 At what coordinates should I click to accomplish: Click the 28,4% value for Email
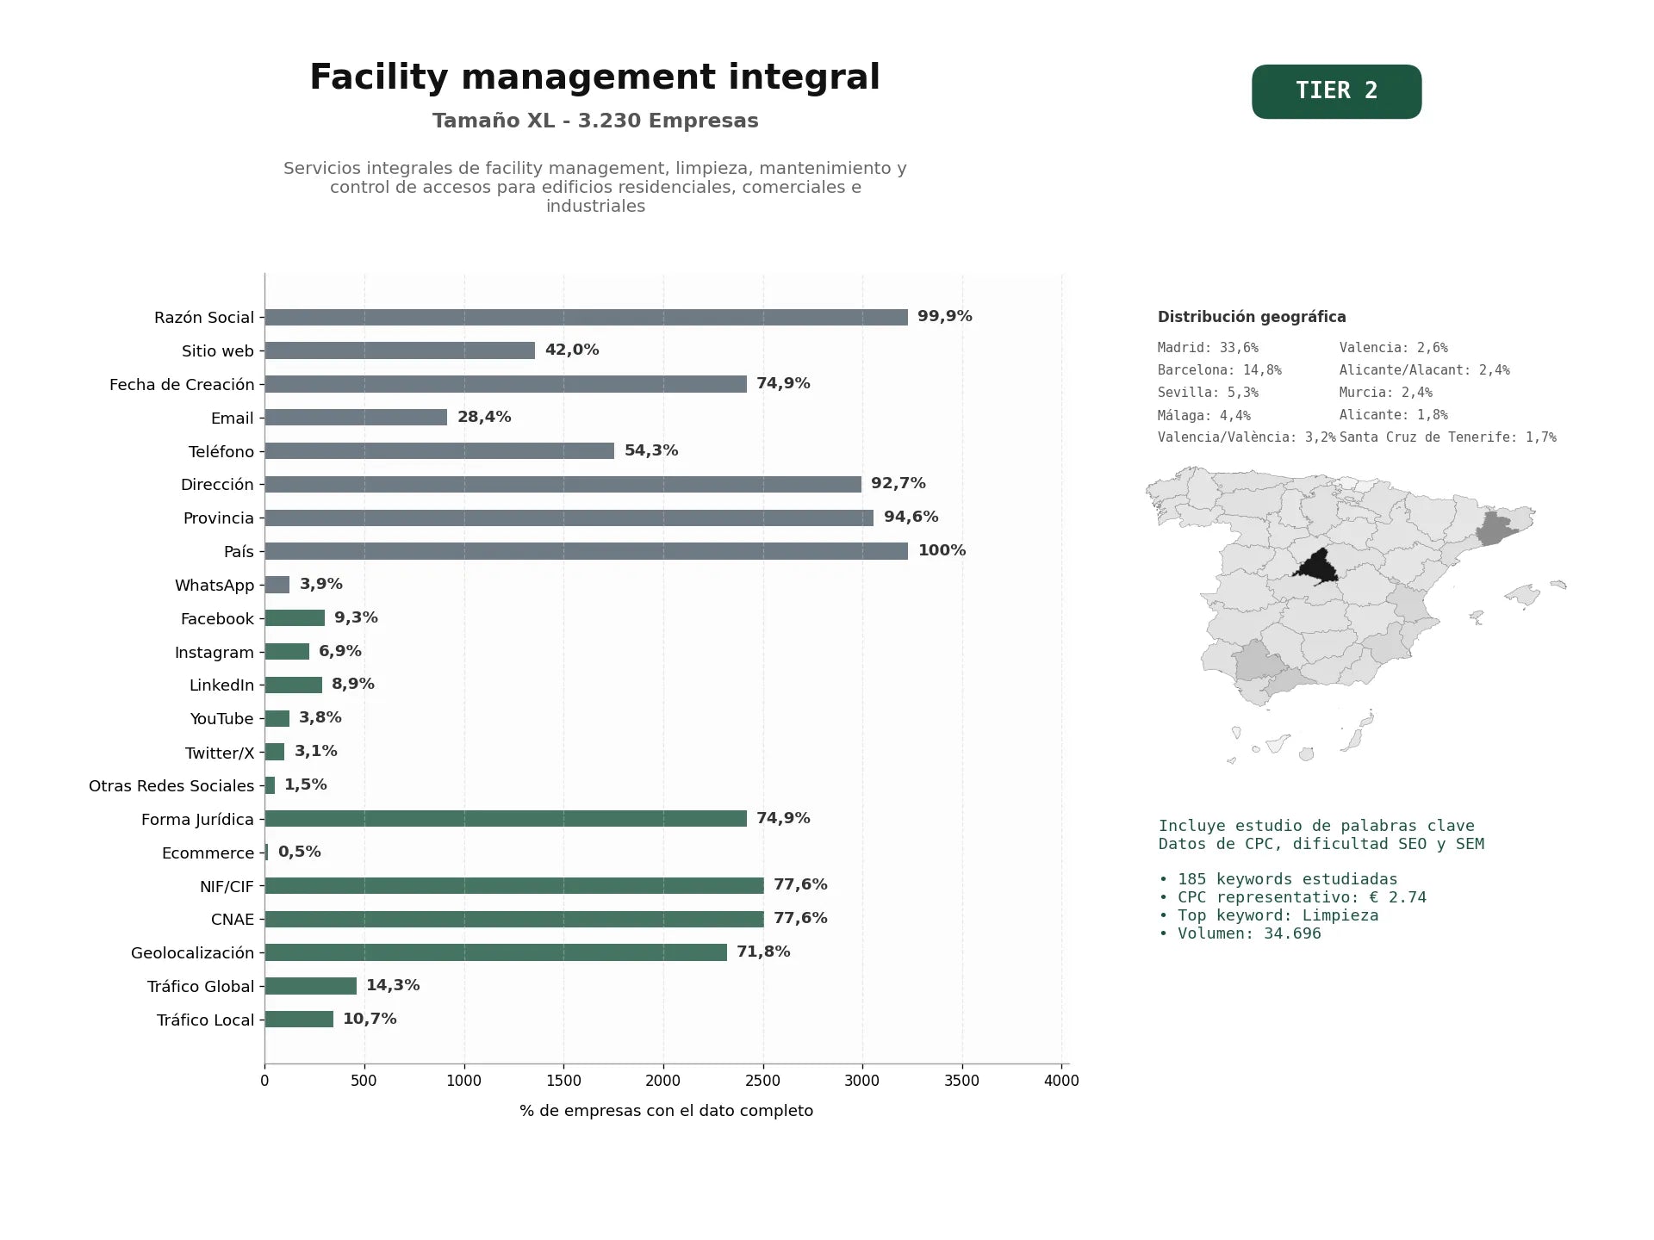484,417
